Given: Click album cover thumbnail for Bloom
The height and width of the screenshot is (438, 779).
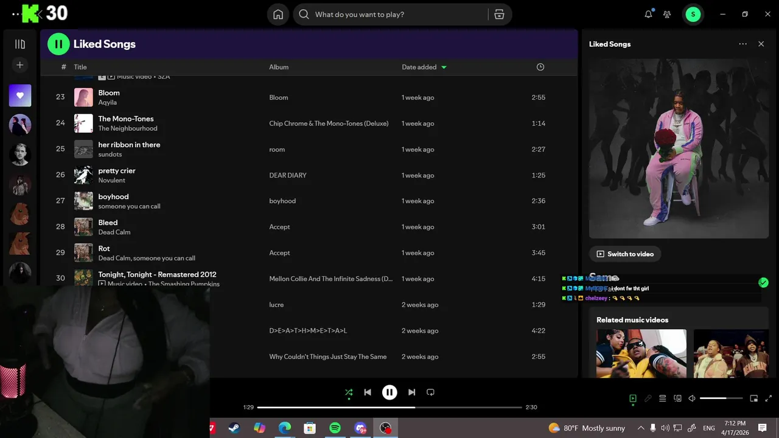Looking at the screenshot, I should (83, 97).
